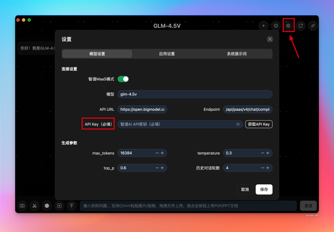The image size is (334, 232).
Task: Click the export/share icon in the title bar
Action: [x=301, y=26]
